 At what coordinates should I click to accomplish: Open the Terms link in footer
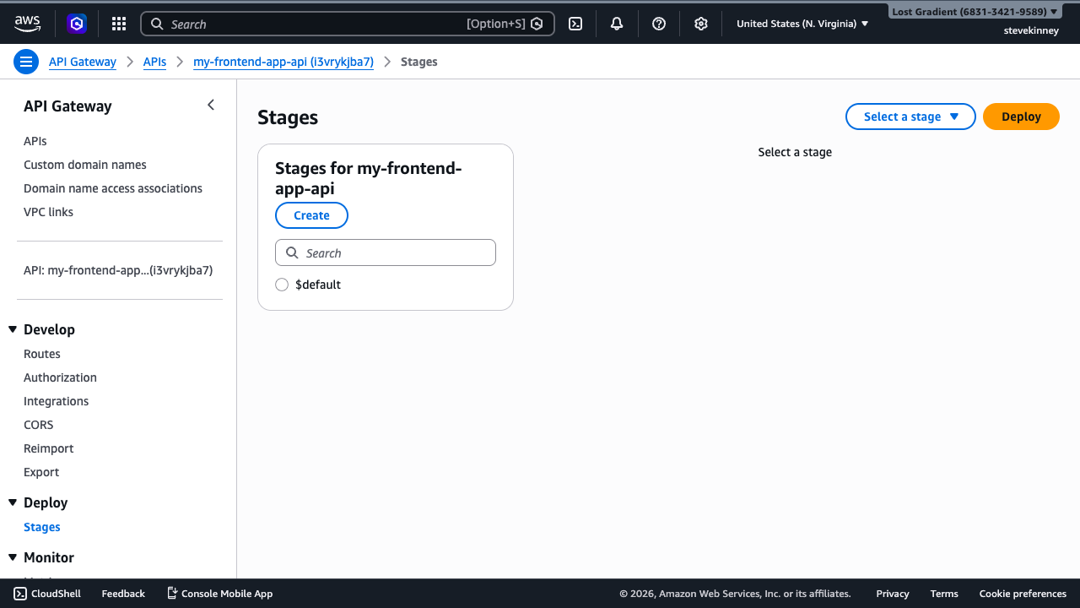pos(944,594)
